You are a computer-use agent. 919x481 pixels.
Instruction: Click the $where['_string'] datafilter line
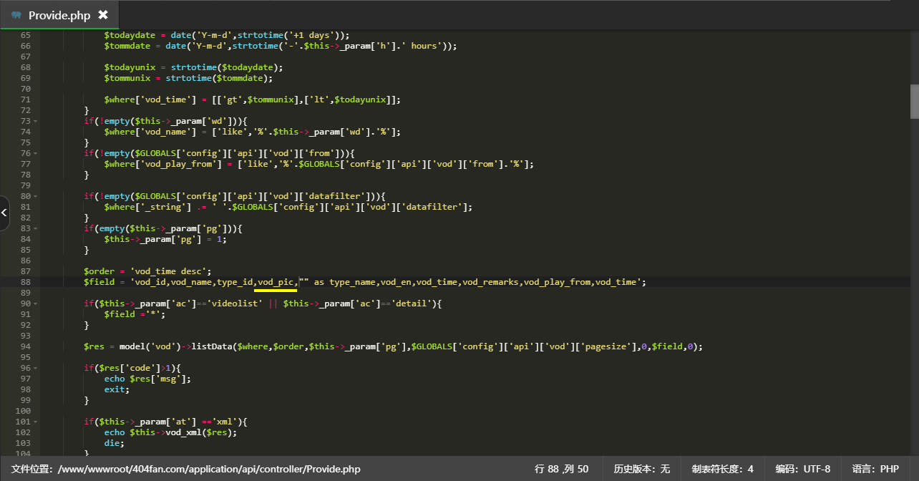tap(288, 207)
